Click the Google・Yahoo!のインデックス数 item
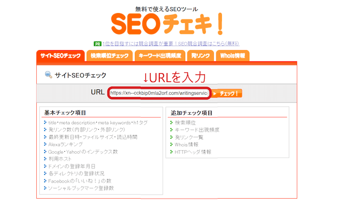339x203 pixels. [x=83, y=152]
